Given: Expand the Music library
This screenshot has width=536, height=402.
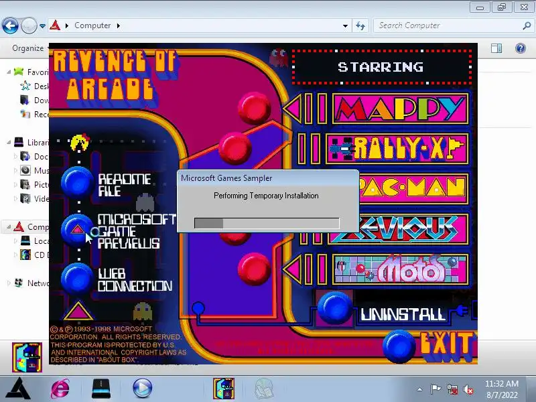Looking at the screenshot, I should tap(15, 171).
